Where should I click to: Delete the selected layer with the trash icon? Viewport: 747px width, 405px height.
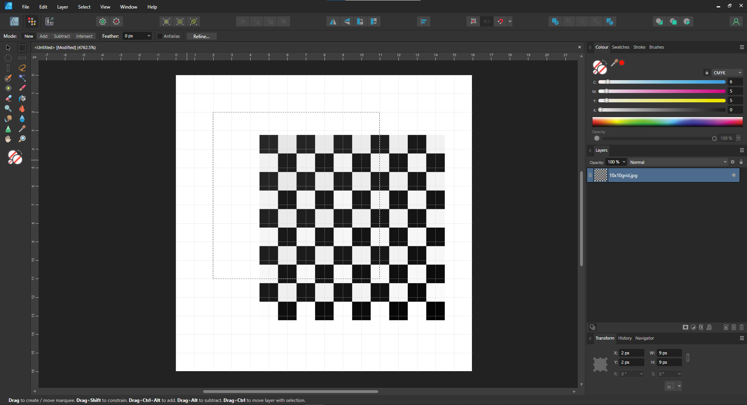point(741,327)
